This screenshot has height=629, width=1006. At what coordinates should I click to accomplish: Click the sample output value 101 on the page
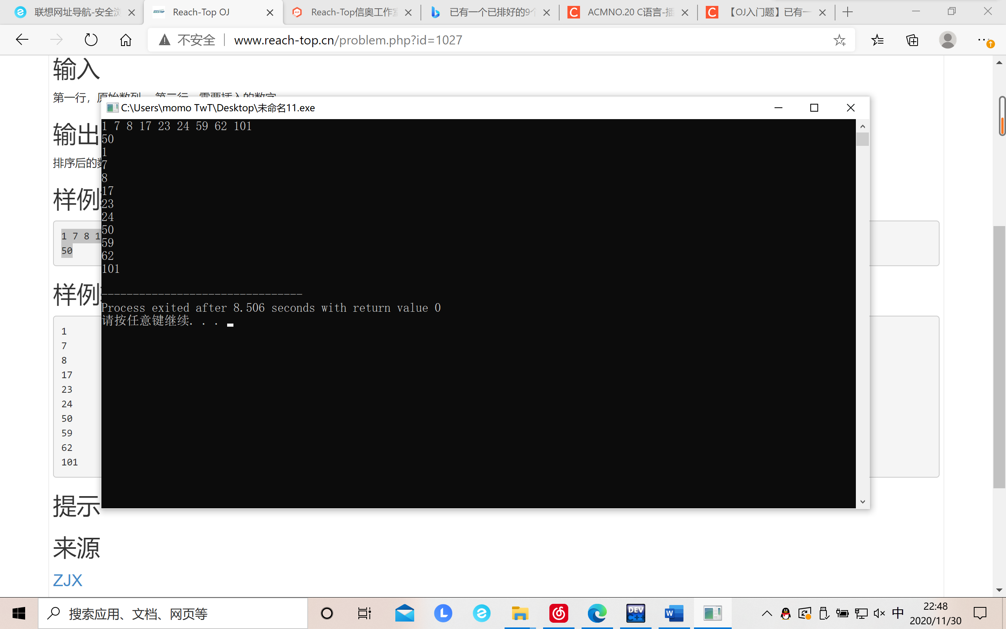pos(70,462)
